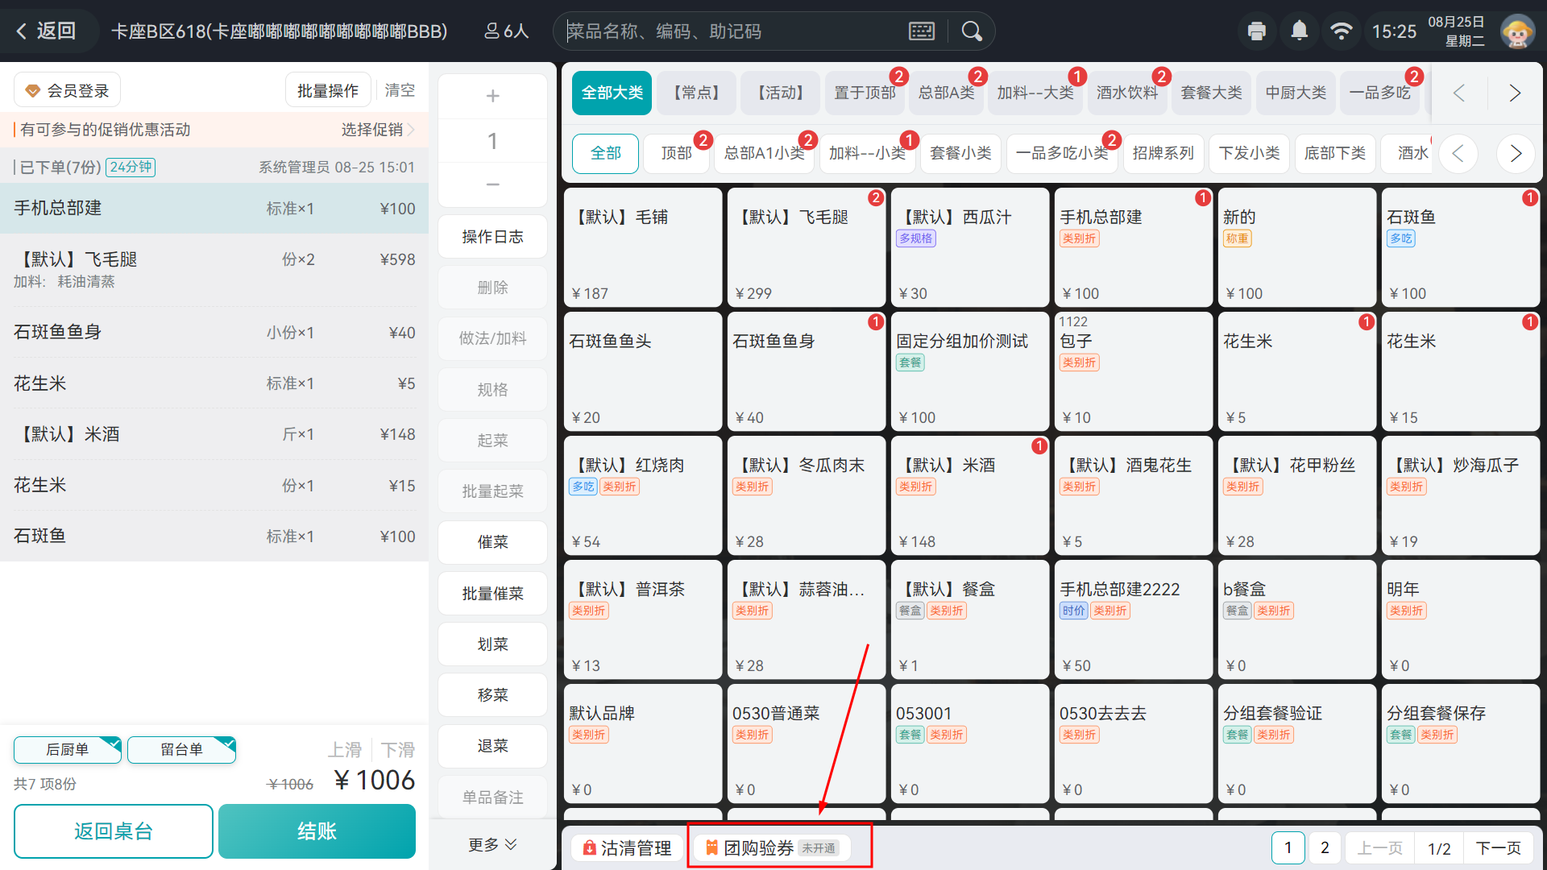
Task: Click the Wi-Fi status icon
Action: point(1341,31)
